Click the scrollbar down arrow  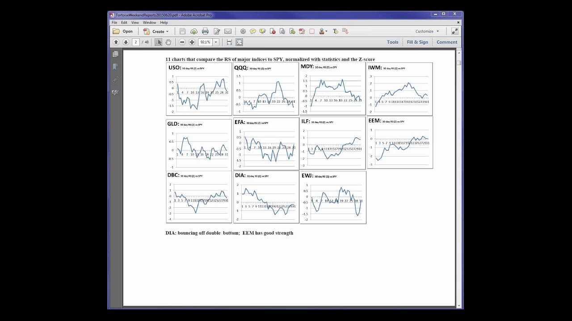458,306
